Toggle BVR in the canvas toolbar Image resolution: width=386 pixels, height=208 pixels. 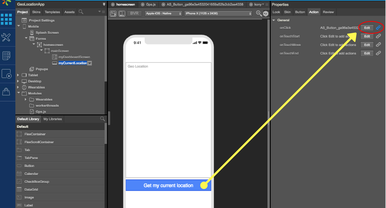(134, 13)
